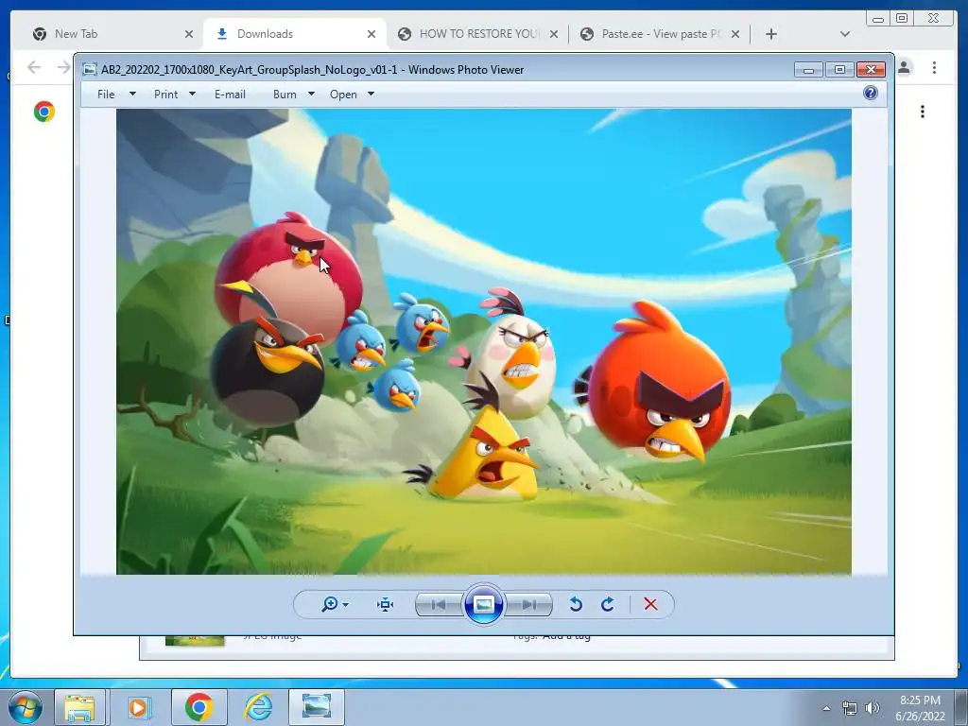Open the Print menu

pyautogui.click(x=165, y=95)
